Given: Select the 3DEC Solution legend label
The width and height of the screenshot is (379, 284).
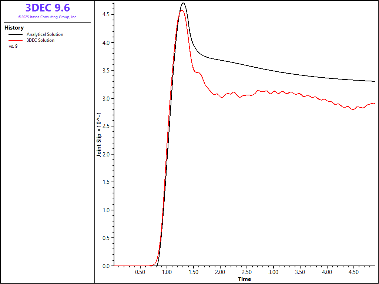Looking at the screenshot, I should coord(40,40).
